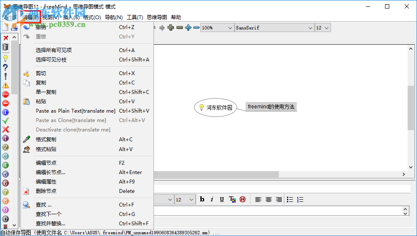
Task: Toggle italic in the note editor
Action: (x=212, y=199)
